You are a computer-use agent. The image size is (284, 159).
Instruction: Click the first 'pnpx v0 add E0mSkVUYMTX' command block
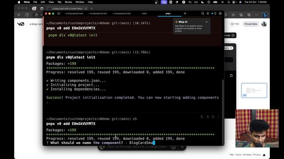(71, 28)
